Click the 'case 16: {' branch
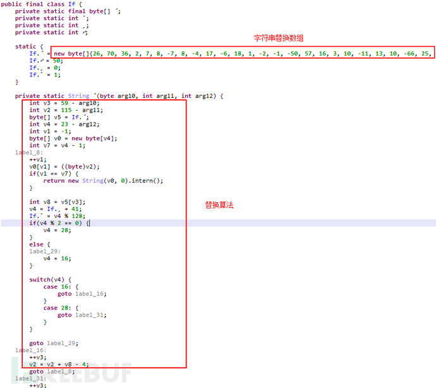The width and height of the screenshot is (436, 388). (x=61, y=287)
